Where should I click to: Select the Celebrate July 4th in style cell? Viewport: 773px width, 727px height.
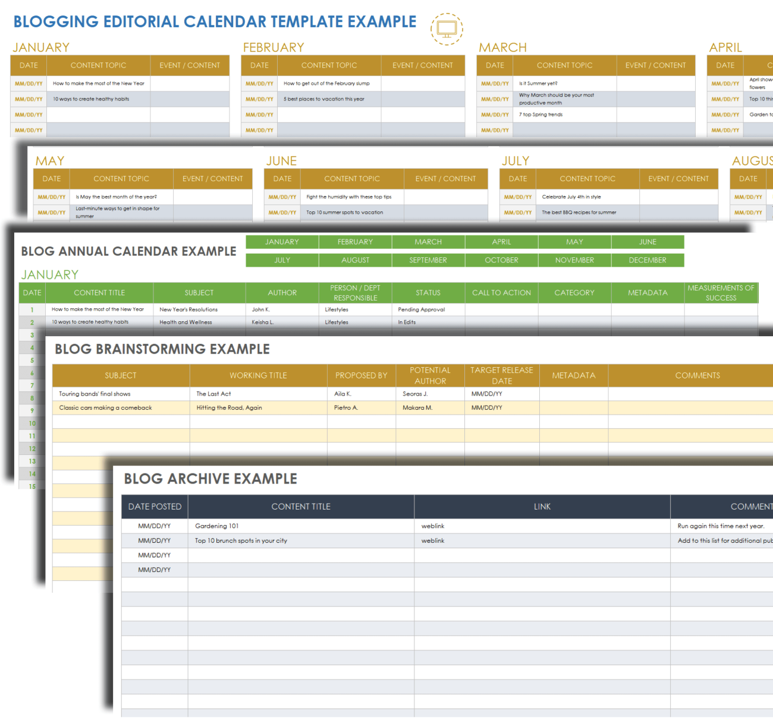pos(571,197)
